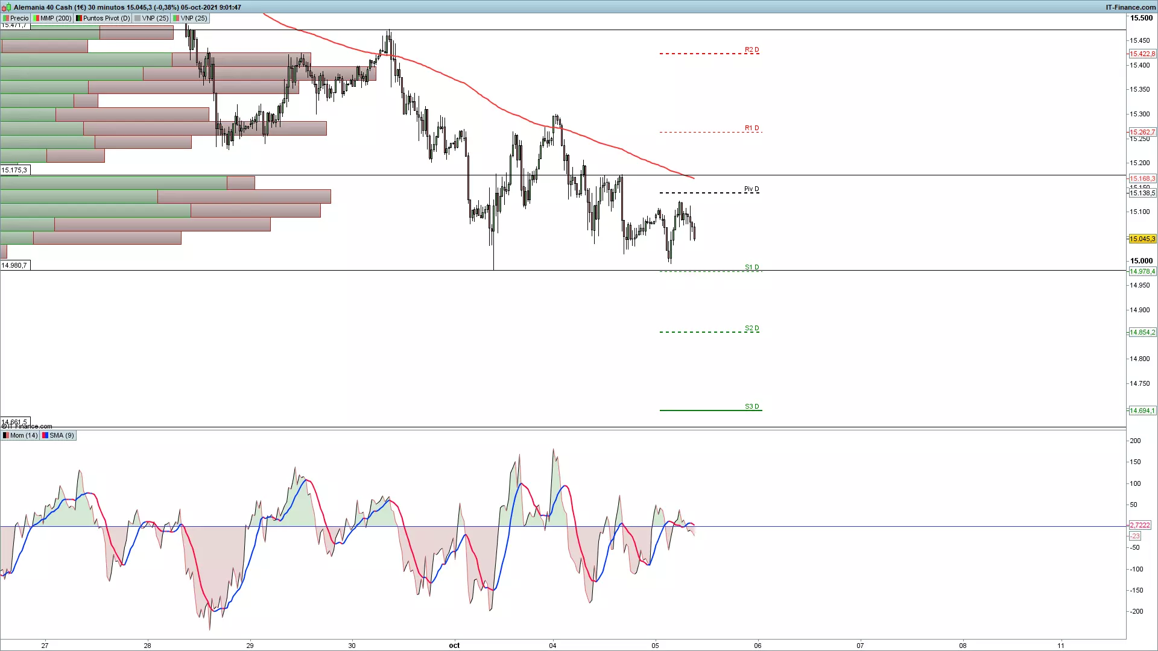Click the '08' date label on the time axis
1158x651 pixels.
click(x=963, y=645)
